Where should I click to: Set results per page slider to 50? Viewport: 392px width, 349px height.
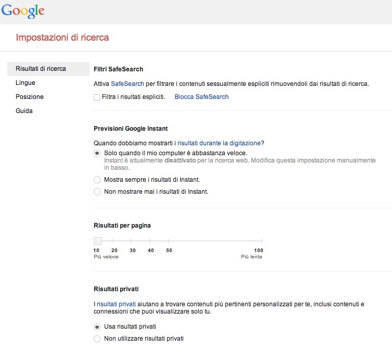pyautogui.click(x=169, y=241)
